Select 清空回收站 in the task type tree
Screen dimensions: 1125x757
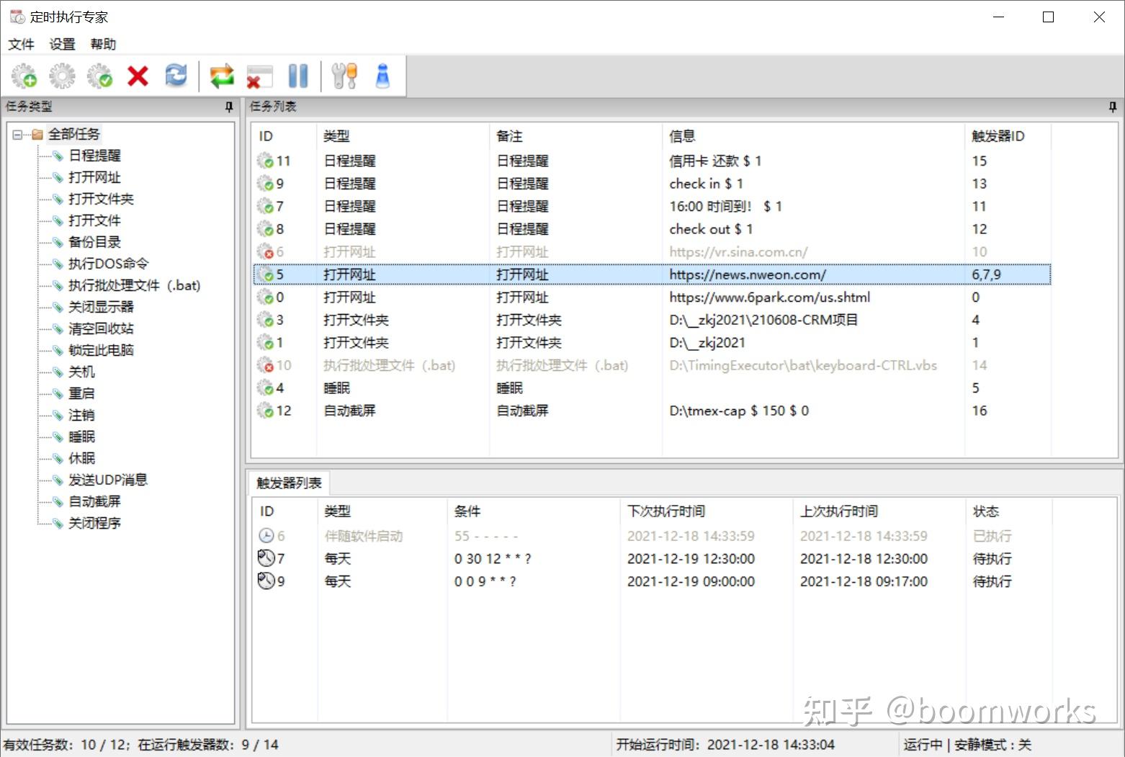tap(101, 328)
